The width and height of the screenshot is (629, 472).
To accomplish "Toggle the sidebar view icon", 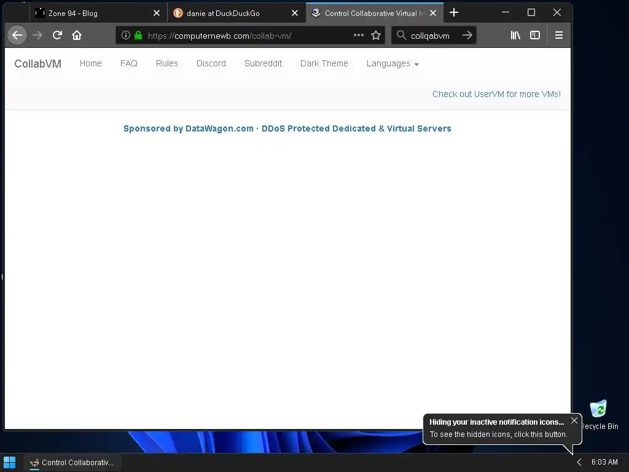I will click(x=535, y=35).
